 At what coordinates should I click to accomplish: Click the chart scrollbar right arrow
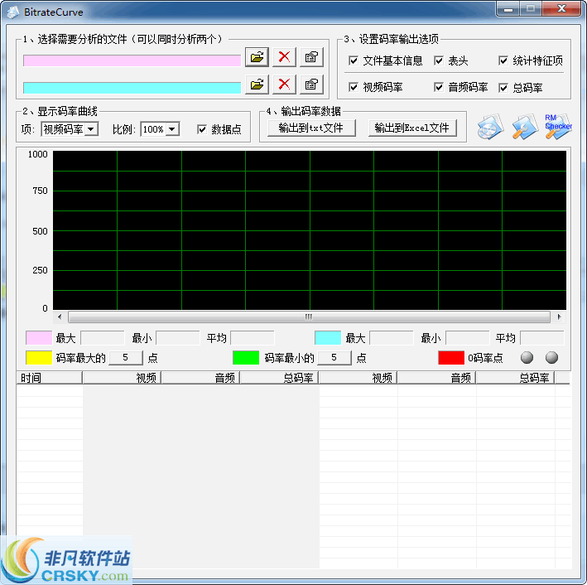[x=560, y=317]
